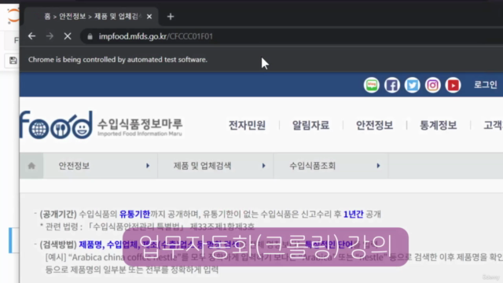Click the 로그인 login link
Image resolution: width=503 pixels, height=283 pixels.
[486, 85]
